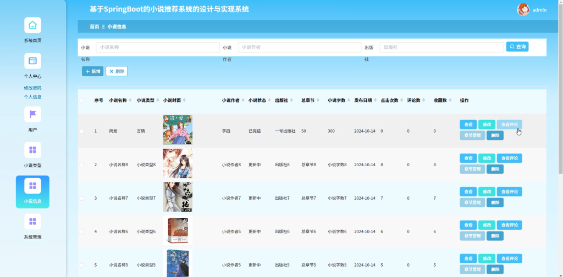Click the 查询 search button
Image resolution: width=563 pixels, height=277 pixels.
point(517,47)
